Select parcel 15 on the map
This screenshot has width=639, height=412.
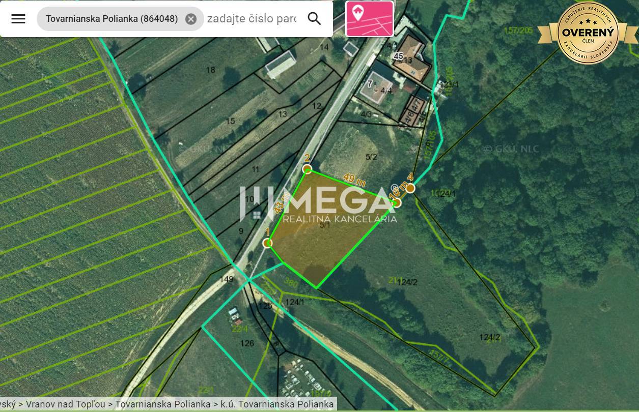[230, 121]
